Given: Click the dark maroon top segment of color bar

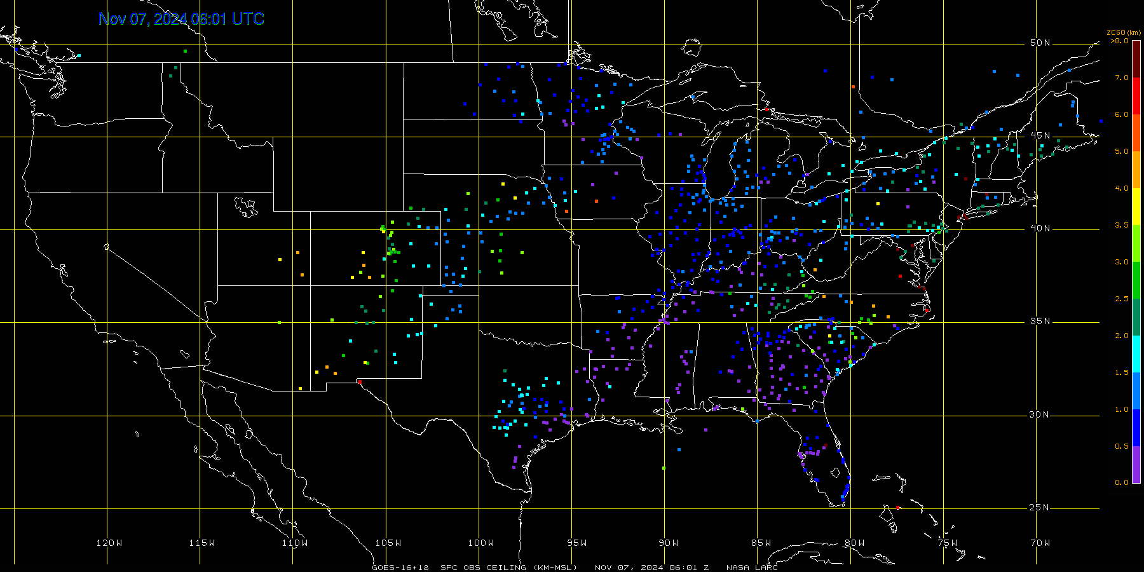Looking at the screenshot, I should [x=1136, y=59].
